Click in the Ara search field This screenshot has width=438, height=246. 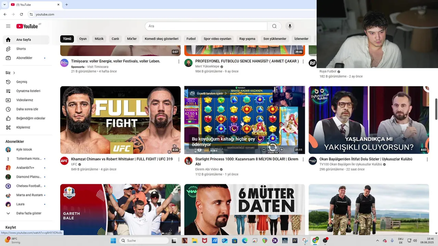[x=206, y=26]
